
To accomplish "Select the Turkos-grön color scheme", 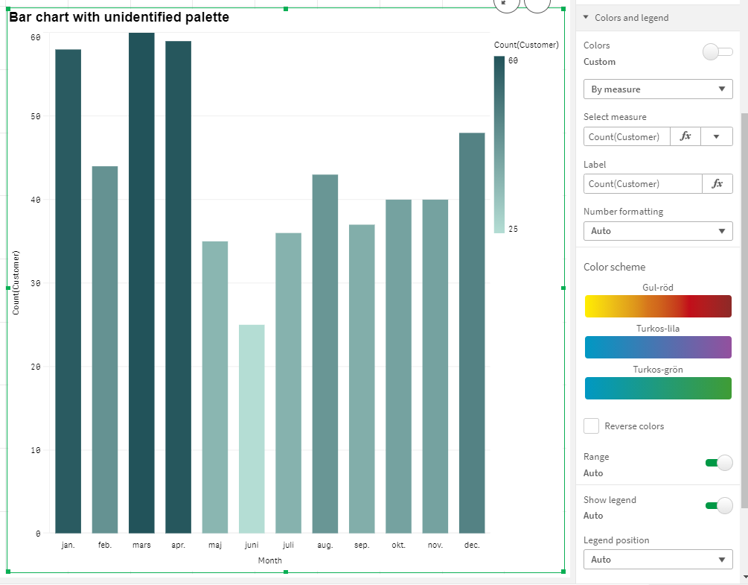I will [x=658, y=388].
